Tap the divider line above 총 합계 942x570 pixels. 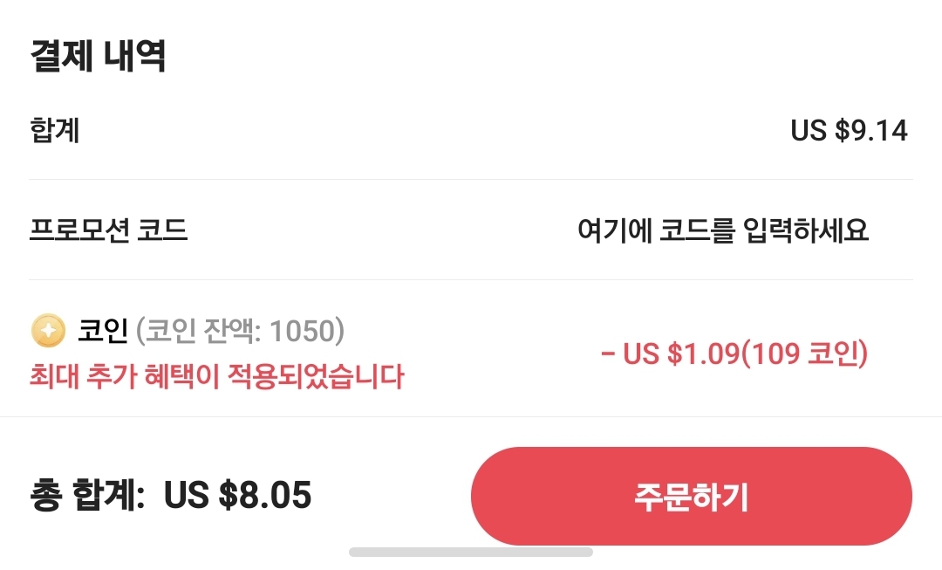click(471, 417)
